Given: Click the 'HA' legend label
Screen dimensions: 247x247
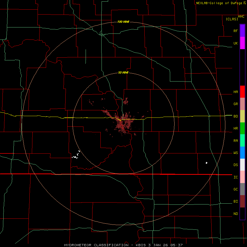Looking at the screenshot, I should (x=235, y=92).
